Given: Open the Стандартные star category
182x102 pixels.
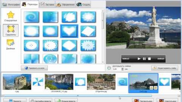Looking at the screenshot, I should [11, 16].
